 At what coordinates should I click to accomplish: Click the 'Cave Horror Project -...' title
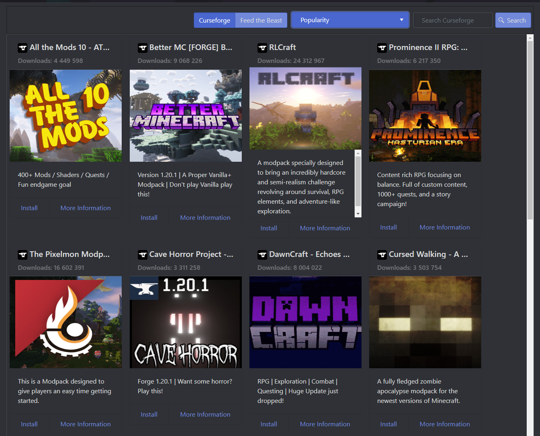pos(191,255)
